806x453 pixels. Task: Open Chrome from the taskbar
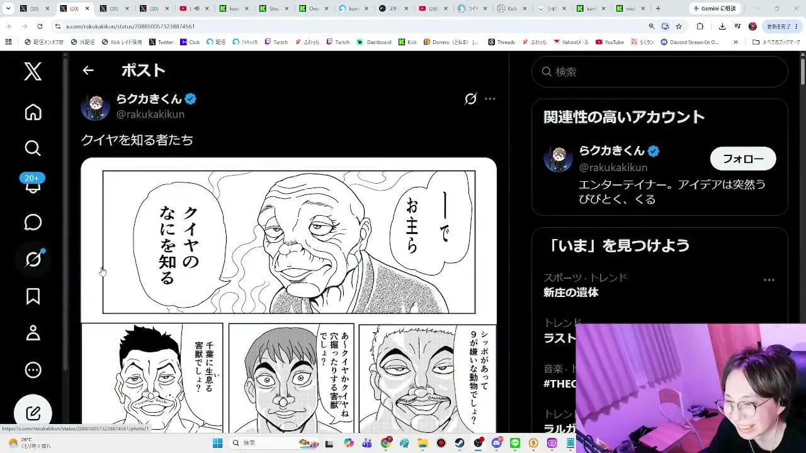386,443
